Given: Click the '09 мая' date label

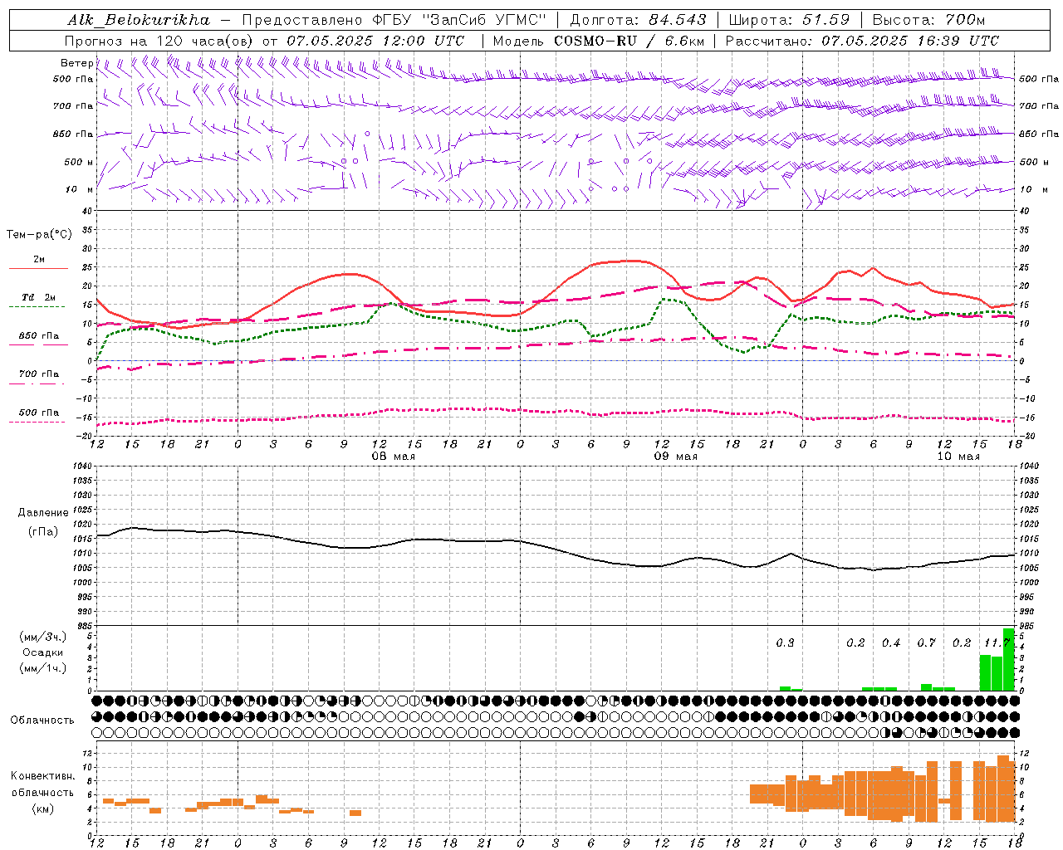Looking at the screenshot, I should click(675, 457).
